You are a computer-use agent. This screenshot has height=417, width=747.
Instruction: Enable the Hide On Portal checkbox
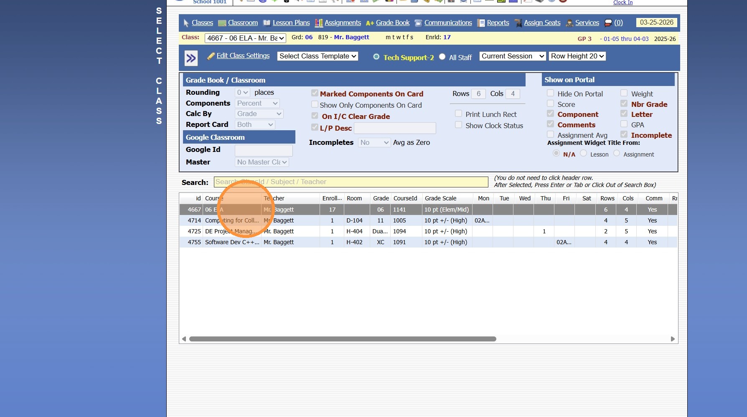tap(551, 93)
